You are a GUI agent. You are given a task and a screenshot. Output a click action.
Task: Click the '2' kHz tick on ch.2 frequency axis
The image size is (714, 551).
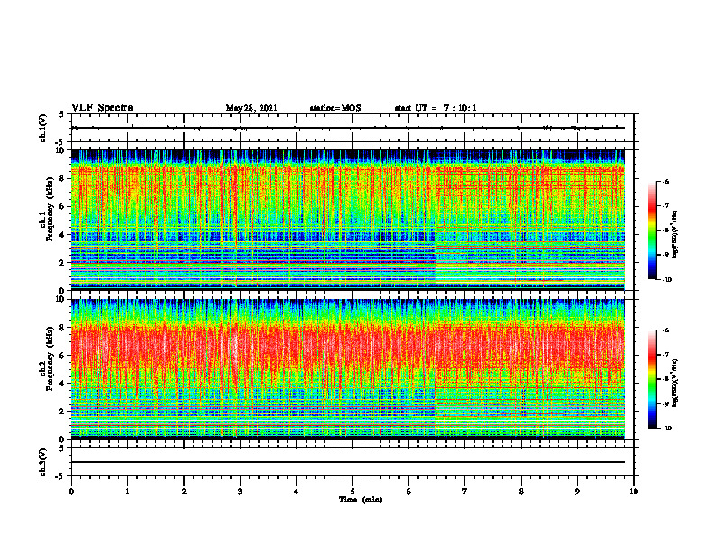click(x=63, y=411)
